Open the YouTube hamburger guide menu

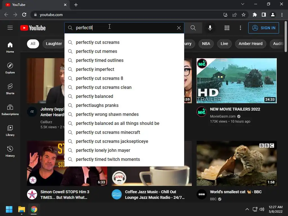pyautogui.click(x=10, y=28)
